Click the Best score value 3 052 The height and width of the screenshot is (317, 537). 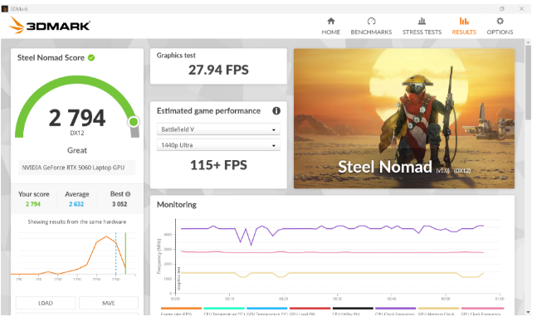(120, 204)
